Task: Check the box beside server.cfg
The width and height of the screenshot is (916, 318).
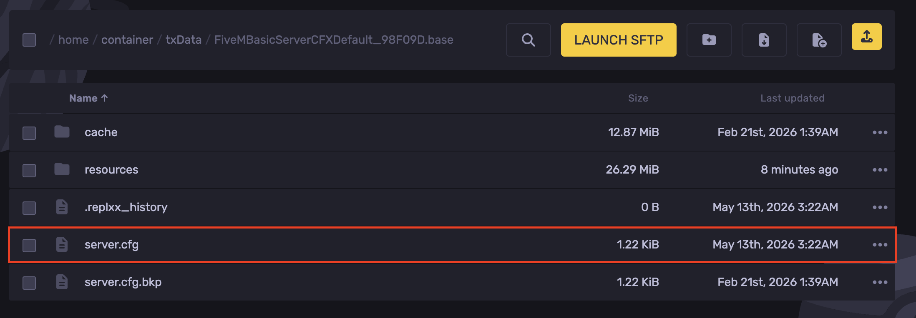Action: (x=29, y=245)
